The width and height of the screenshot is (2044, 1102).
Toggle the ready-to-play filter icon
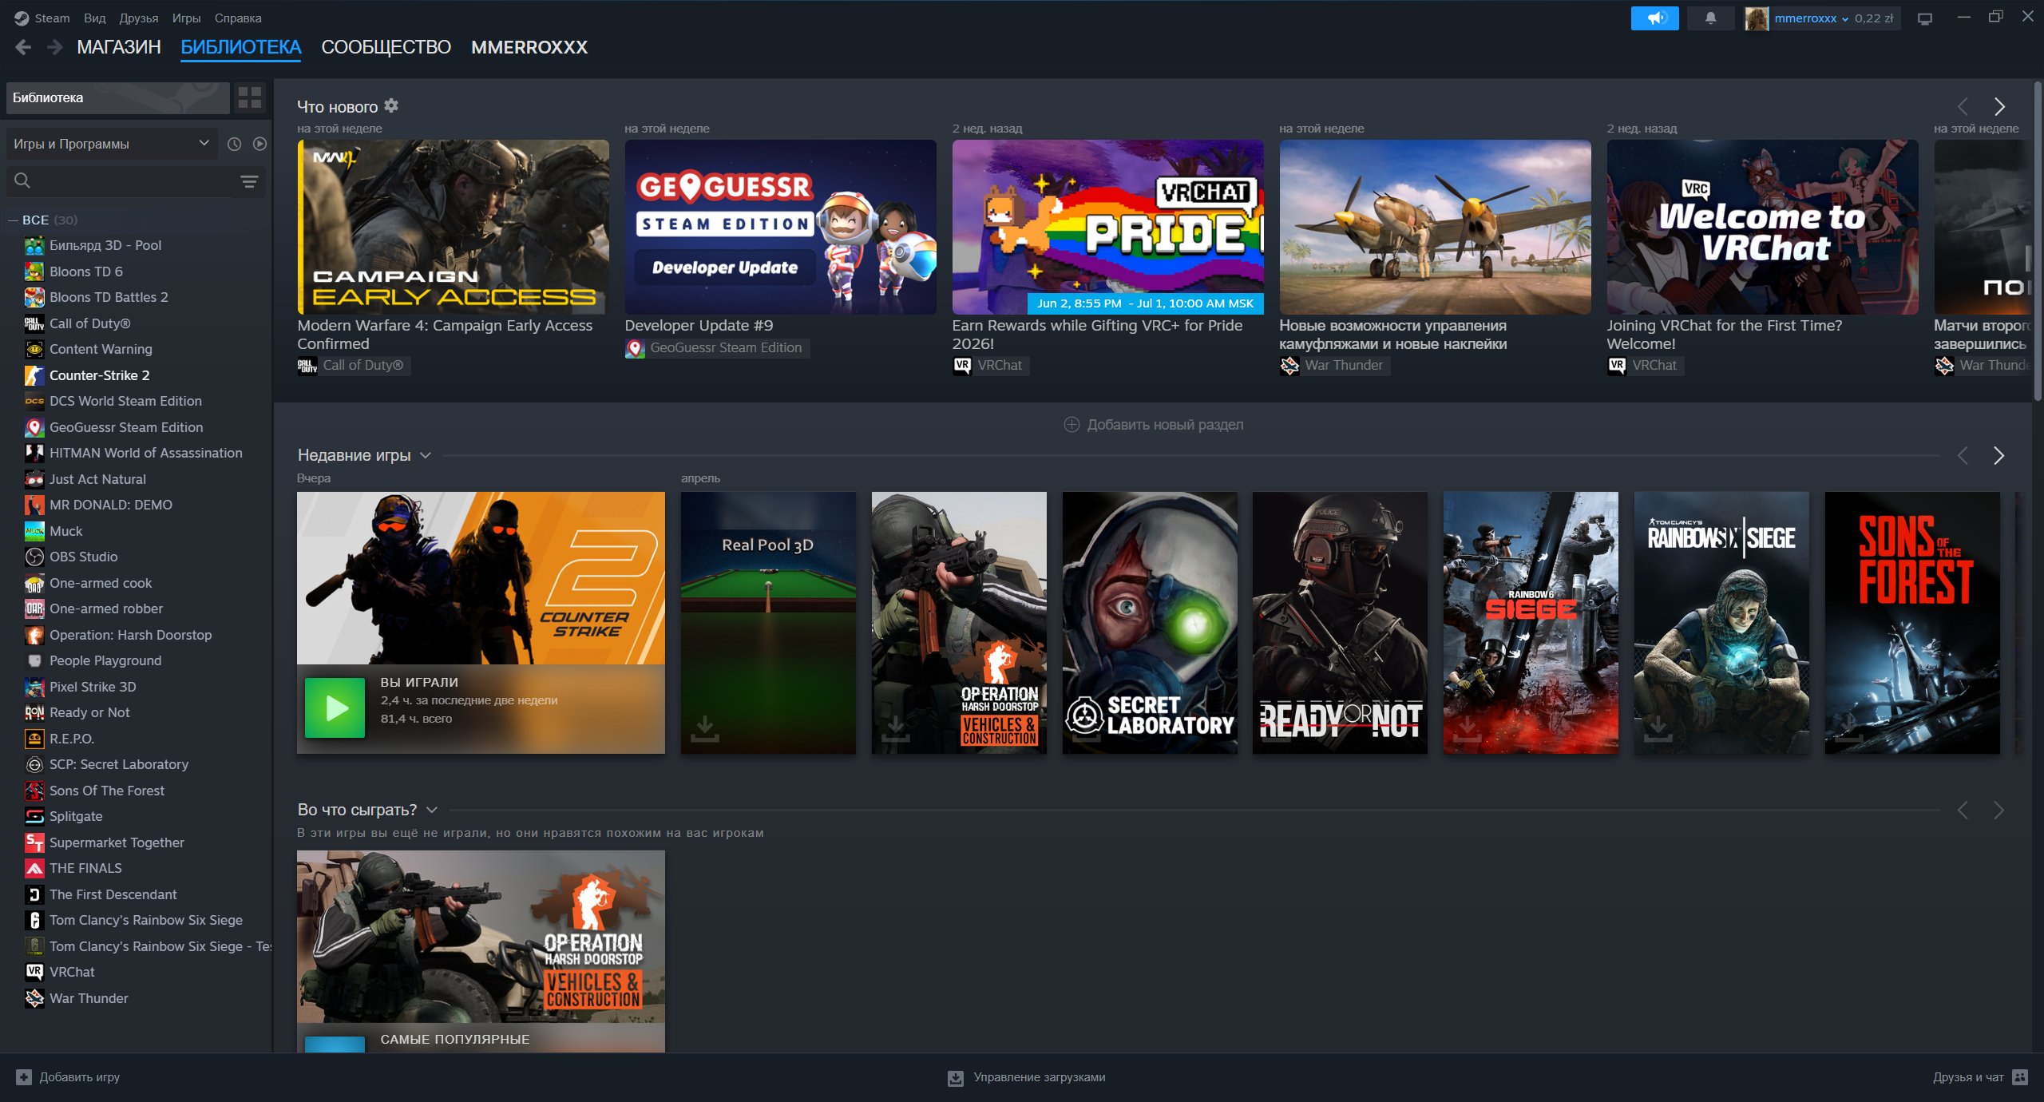click(x=259, y=144)
